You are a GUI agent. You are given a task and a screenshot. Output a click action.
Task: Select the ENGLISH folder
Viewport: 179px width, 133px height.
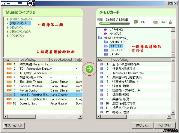(x=116, y=50)
